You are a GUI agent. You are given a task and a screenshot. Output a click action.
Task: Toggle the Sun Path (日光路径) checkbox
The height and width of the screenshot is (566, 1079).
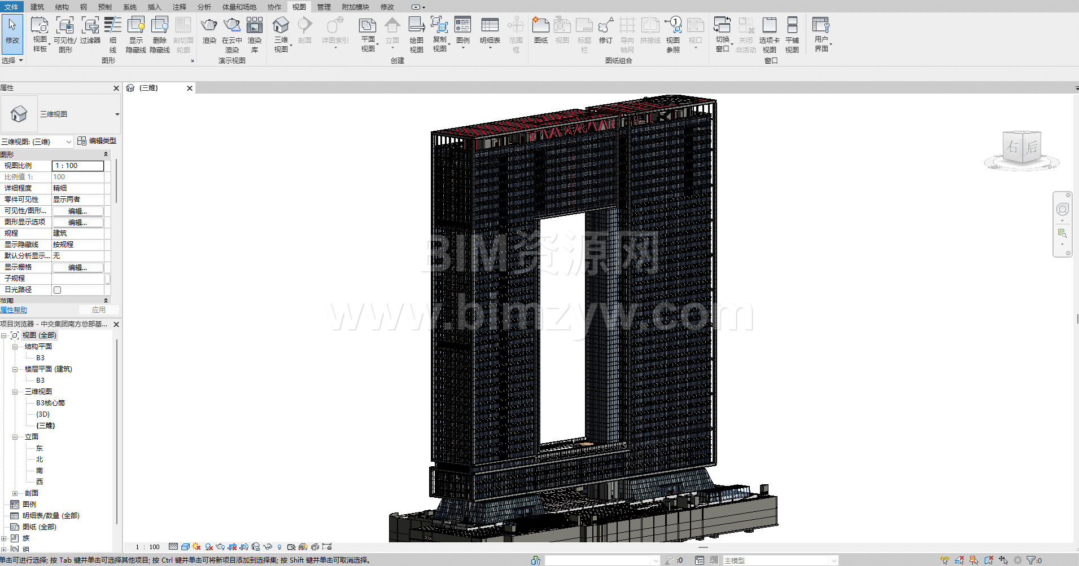tap(57, 290)
